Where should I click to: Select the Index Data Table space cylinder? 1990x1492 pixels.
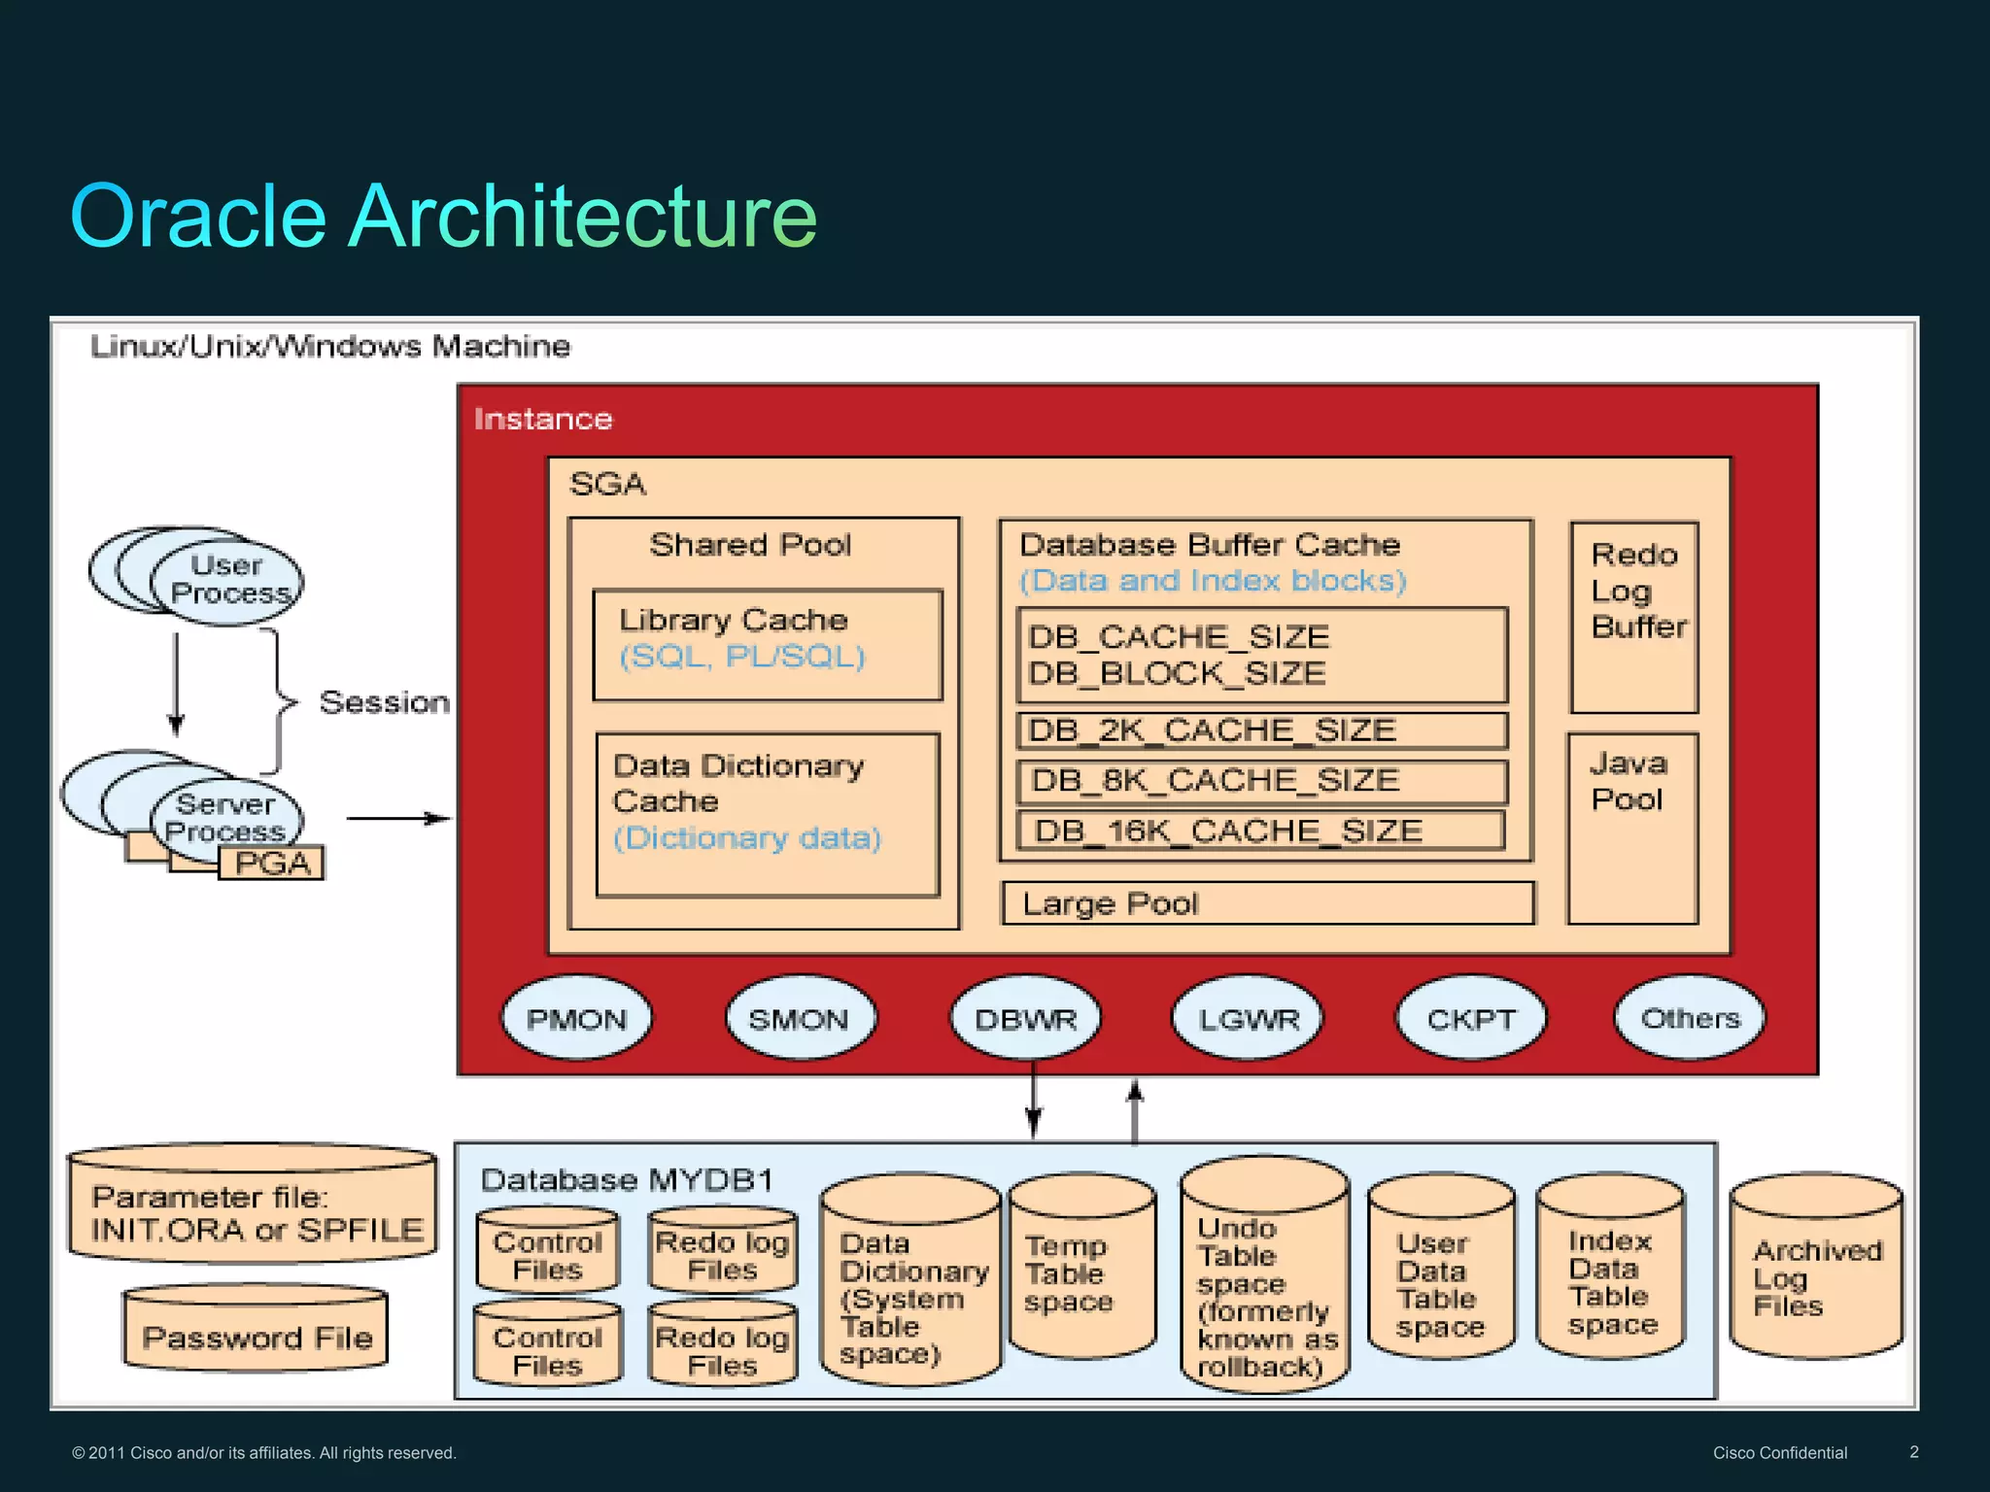(1610, 1267)
